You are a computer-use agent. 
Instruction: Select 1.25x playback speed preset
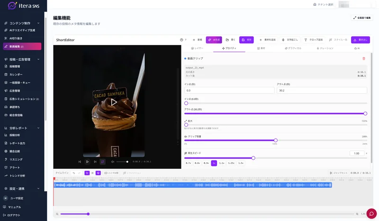[x=231, y=163]
